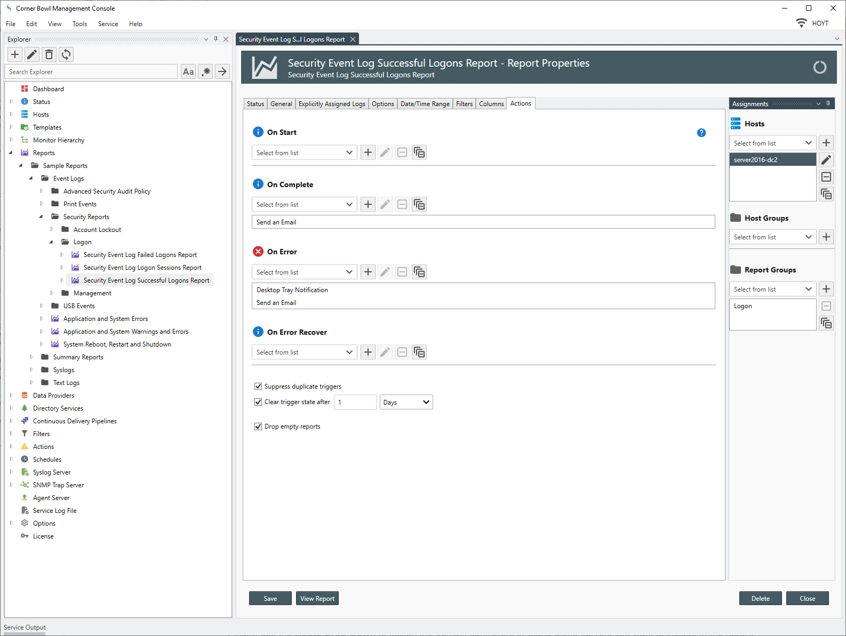This screenshot has height=636, width=846.
Task: Click the View Report button
Action: (317, 599)
